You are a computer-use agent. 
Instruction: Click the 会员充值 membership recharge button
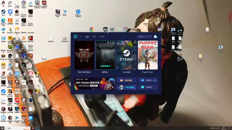(126, 80)
